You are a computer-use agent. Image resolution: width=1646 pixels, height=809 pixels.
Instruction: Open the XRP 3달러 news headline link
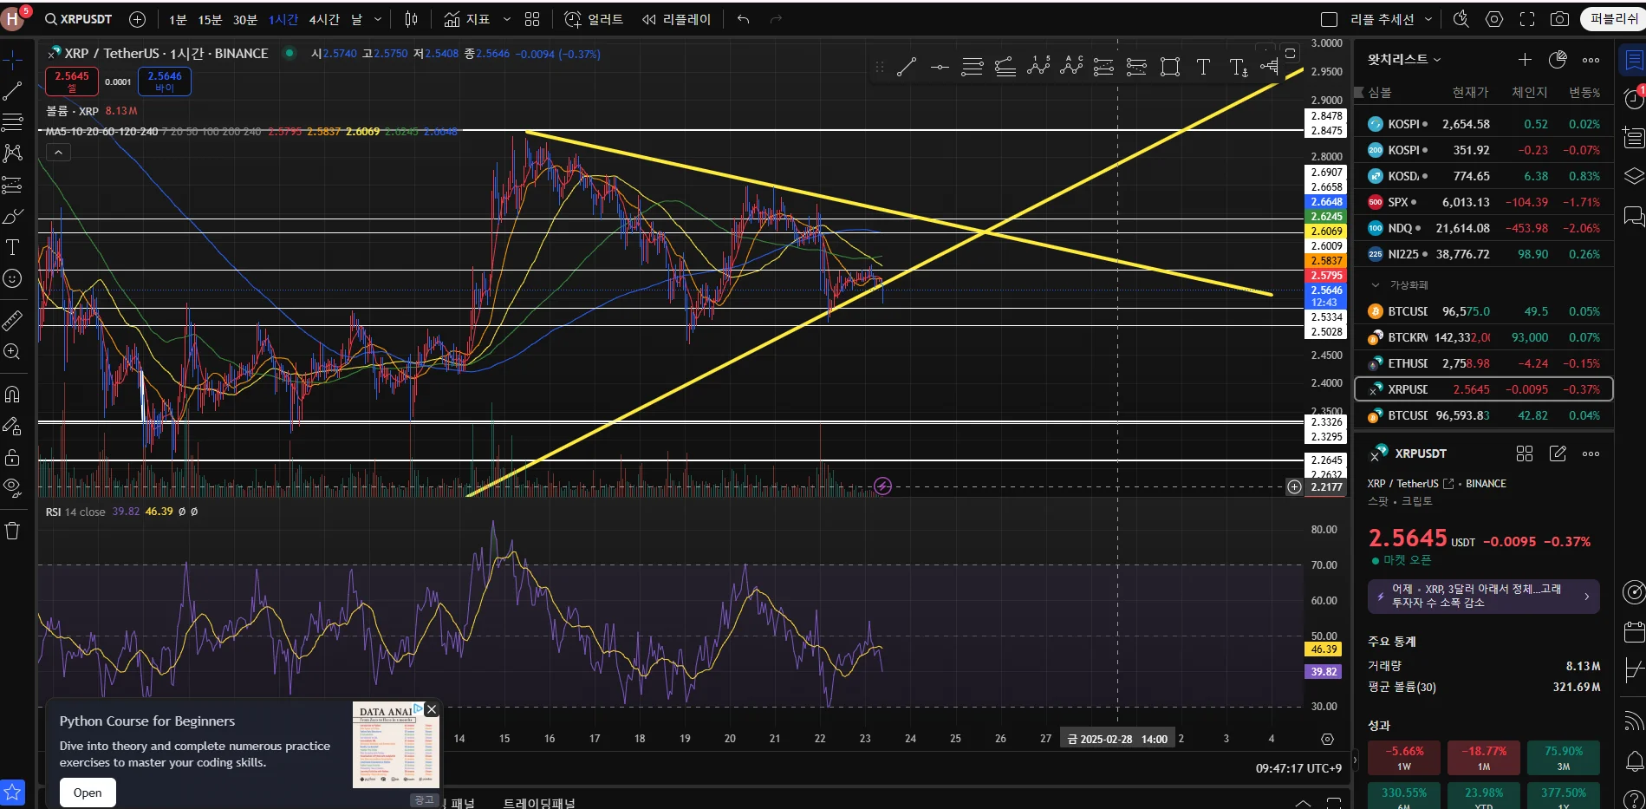[x=1483, y=596]
